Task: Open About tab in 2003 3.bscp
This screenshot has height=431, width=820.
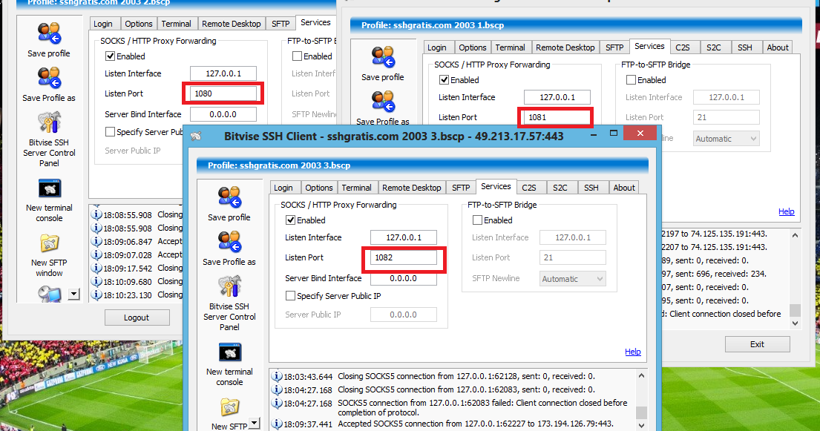Action: (x=624, y=188)
